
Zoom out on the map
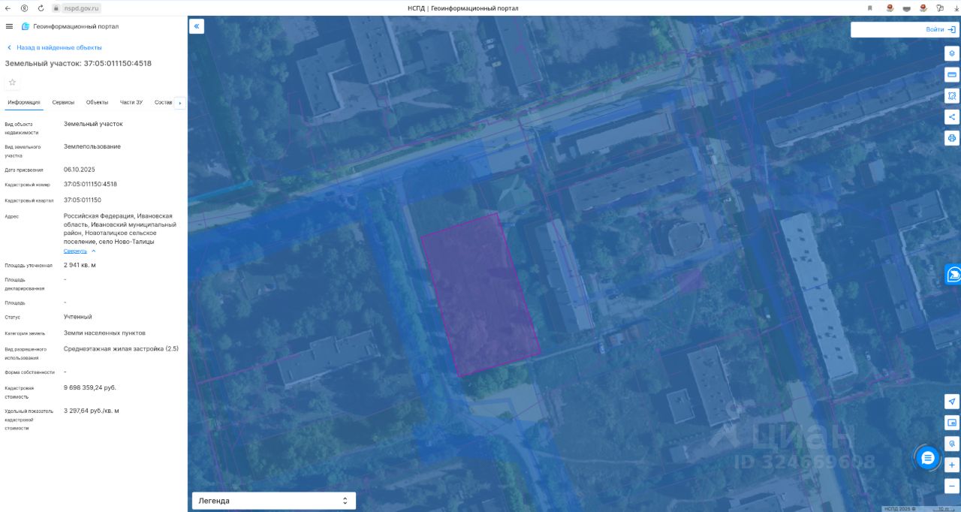pos(952,486)
